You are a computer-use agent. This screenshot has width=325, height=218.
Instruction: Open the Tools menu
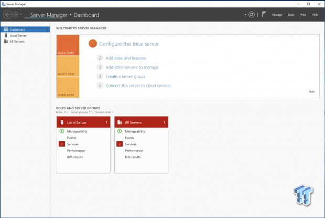coord(291,15)
